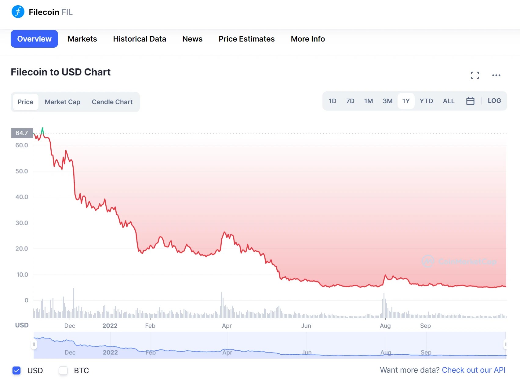
Task: Set chart range to ALL
Action: tap(449, 101)
